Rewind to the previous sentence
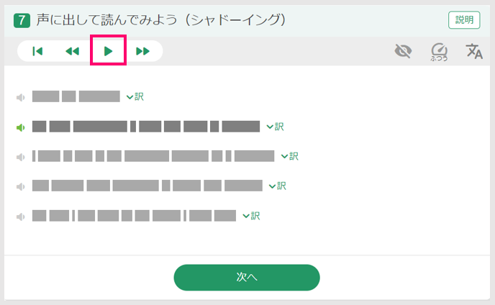Viewport: 495px width, 305px height. coord(72,51)
